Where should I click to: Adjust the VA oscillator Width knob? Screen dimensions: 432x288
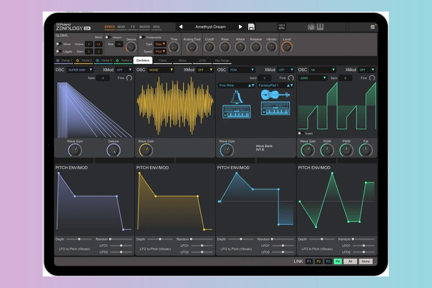click(327, 150)
